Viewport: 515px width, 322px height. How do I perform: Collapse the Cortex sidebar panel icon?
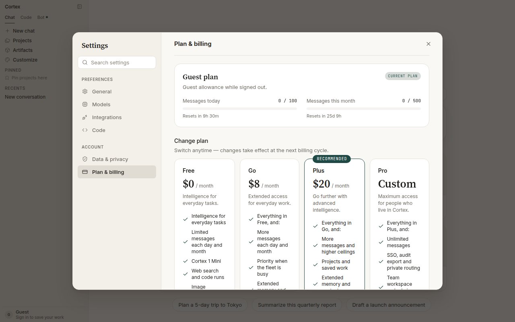pyautogui.click(x=80, y=6)
